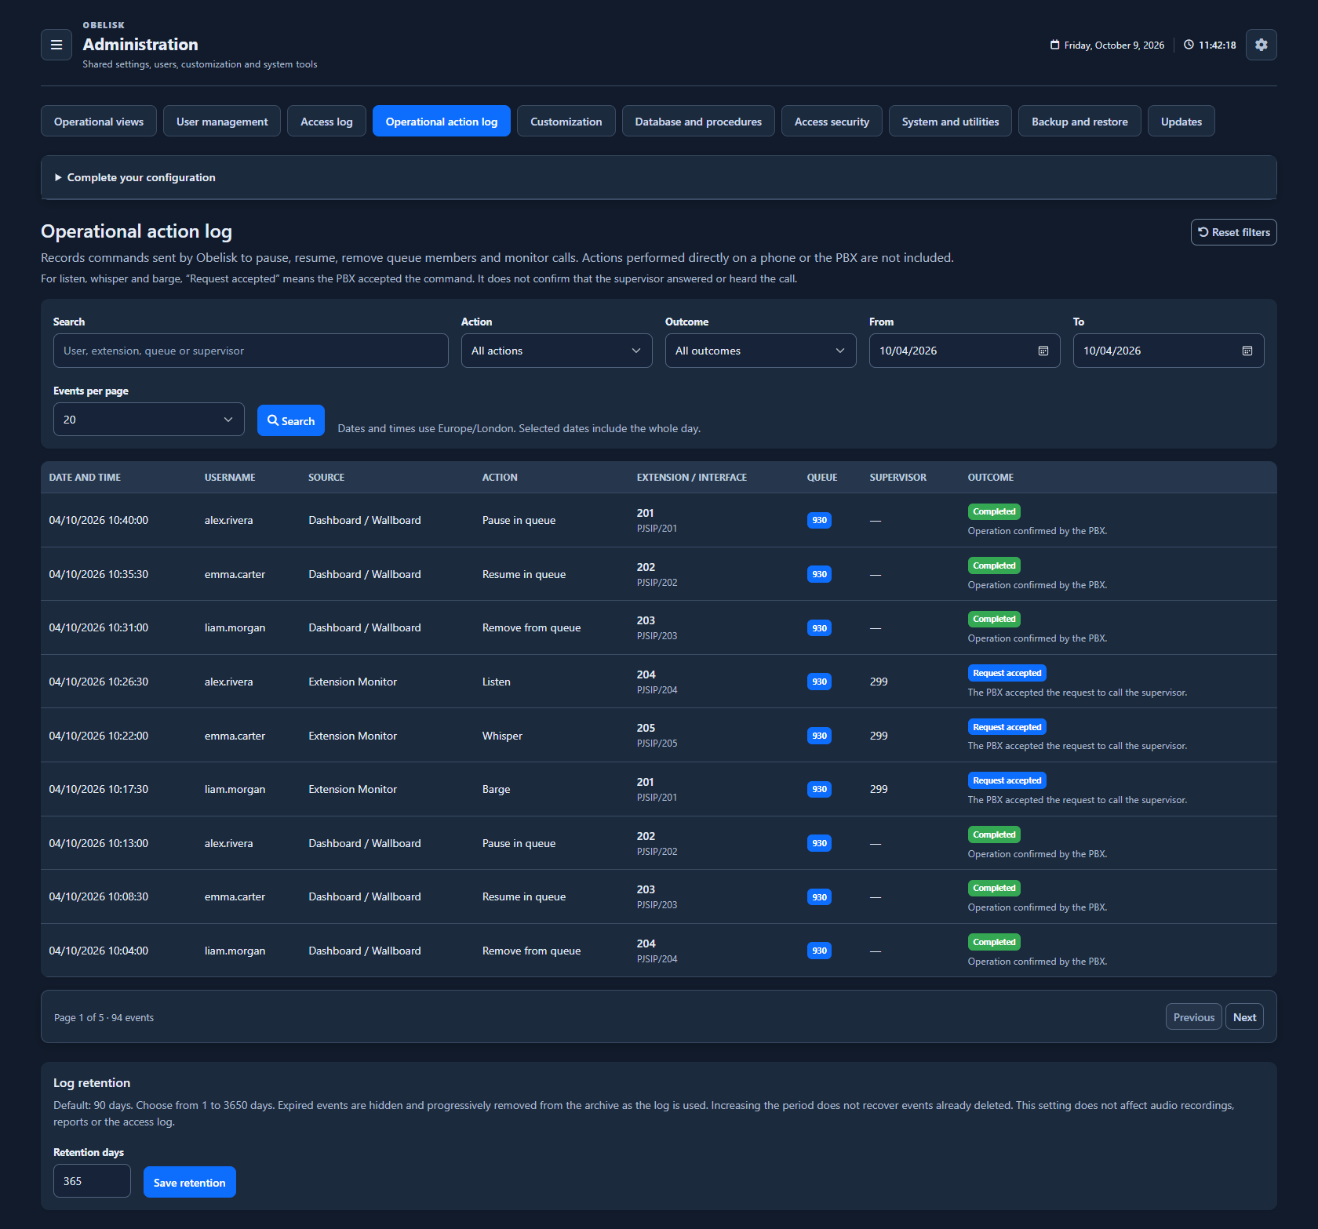Switch to Operational views tab

point(99,122)
